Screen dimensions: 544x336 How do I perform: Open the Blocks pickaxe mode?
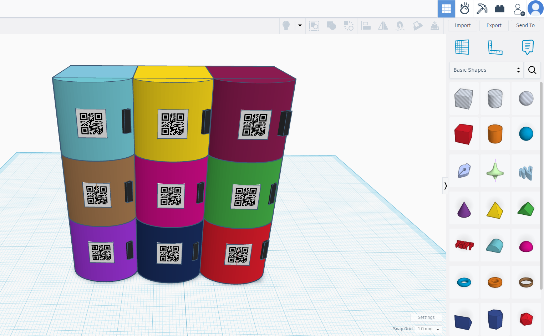(482, 9)
